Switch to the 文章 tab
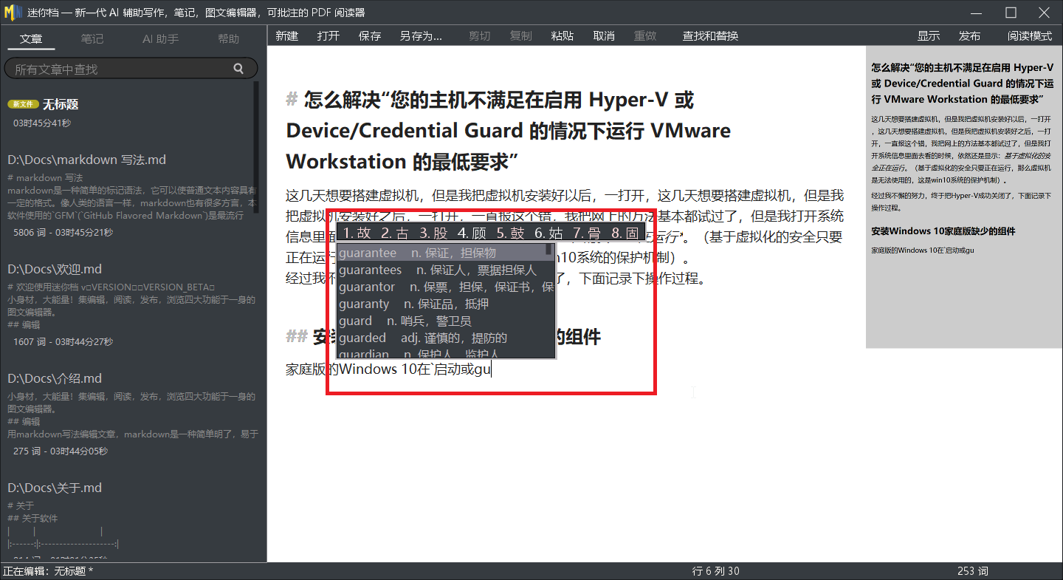This screenshot has width=1063, height=580. (31, 38)
